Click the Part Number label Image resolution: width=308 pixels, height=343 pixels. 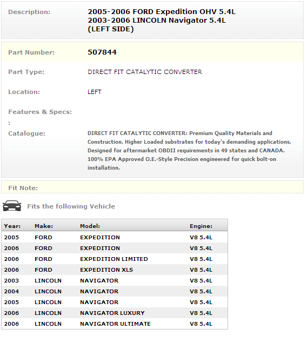(x=31, y=52)
